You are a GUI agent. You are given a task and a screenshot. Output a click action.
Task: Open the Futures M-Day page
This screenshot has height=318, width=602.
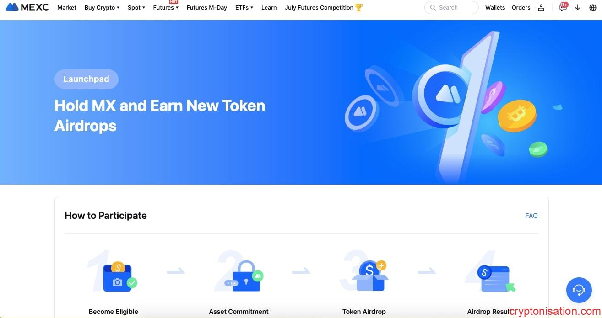[207, 8]
